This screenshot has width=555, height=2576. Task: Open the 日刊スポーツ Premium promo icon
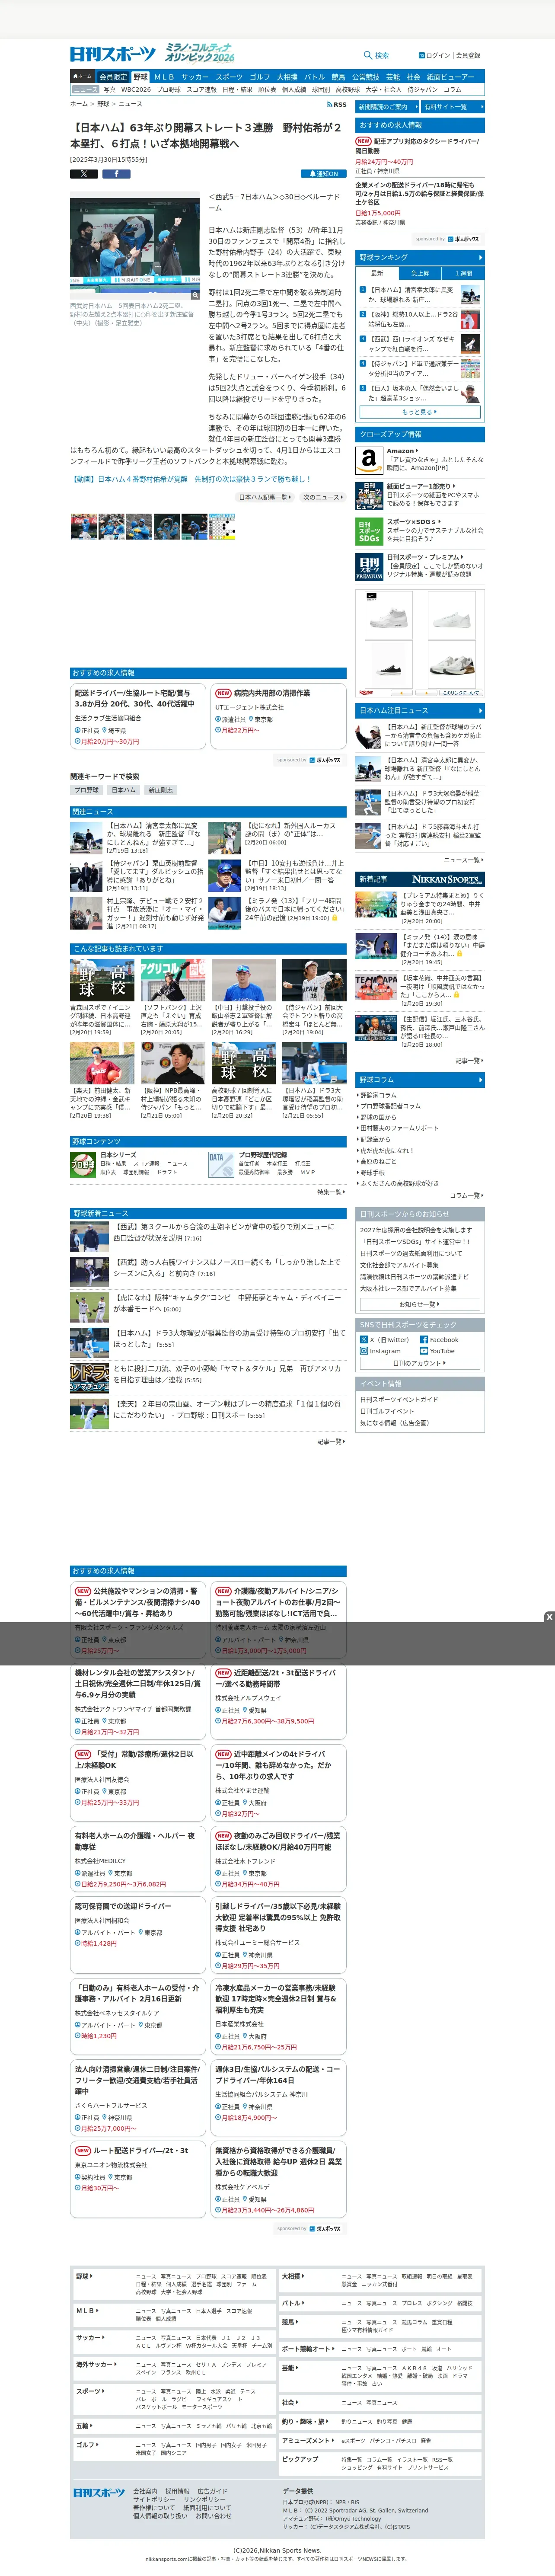(x=369, y=567)
